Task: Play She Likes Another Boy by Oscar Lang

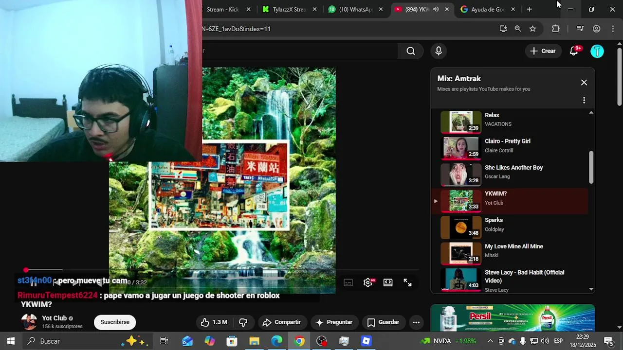Action: click(x=509, y=174)
